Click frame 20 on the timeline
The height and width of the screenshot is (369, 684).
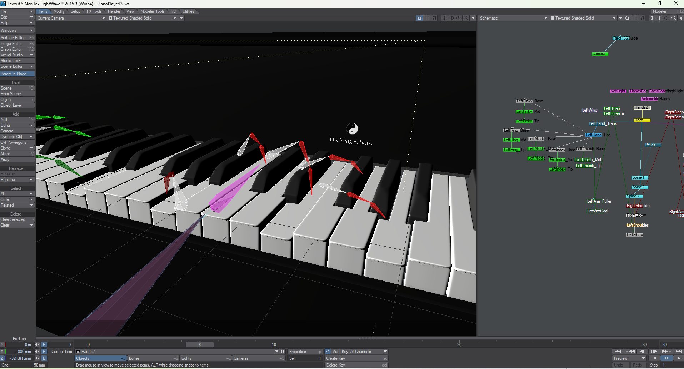click(459, 345)
